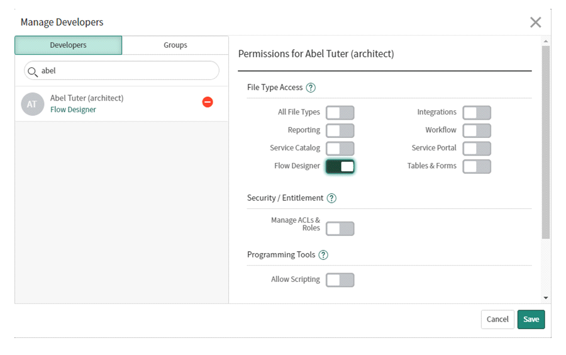Screen dimensions: 566x355
Task: Click the Programming Tools help icon
Action: pyautogui.click(x=323, y=255)
